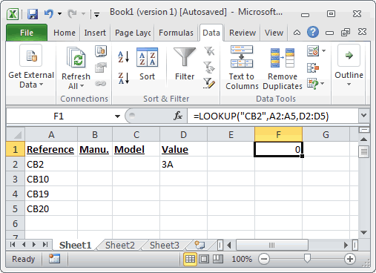Image resolution: width=376 pixels, height=273 pixels.
Task: Open the Name Box dropdown arrow
Action: pyautogui.click(x=117, y=116)
